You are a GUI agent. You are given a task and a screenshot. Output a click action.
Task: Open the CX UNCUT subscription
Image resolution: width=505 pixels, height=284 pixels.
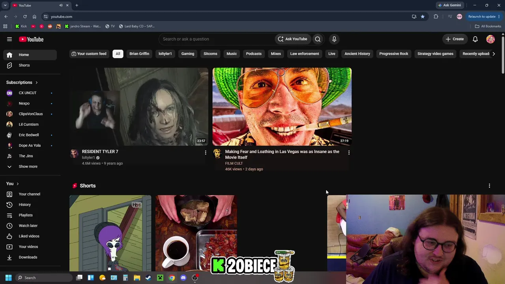(x=30, y=93)
